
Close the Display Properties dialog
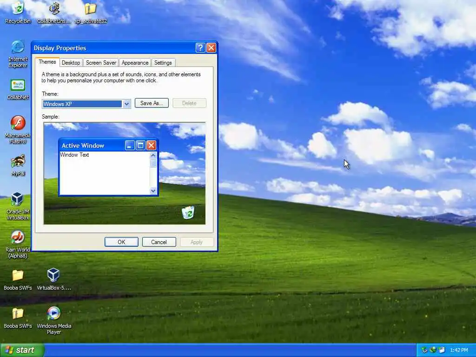pos(211,48)
